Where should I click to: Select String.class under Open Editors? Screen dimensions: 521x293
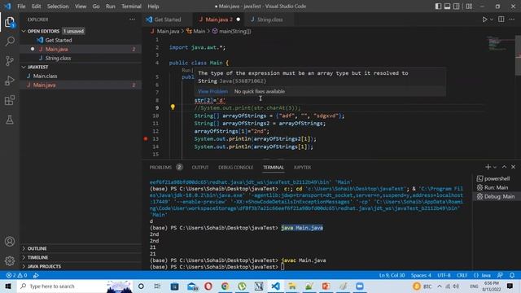tap(58, 58)
